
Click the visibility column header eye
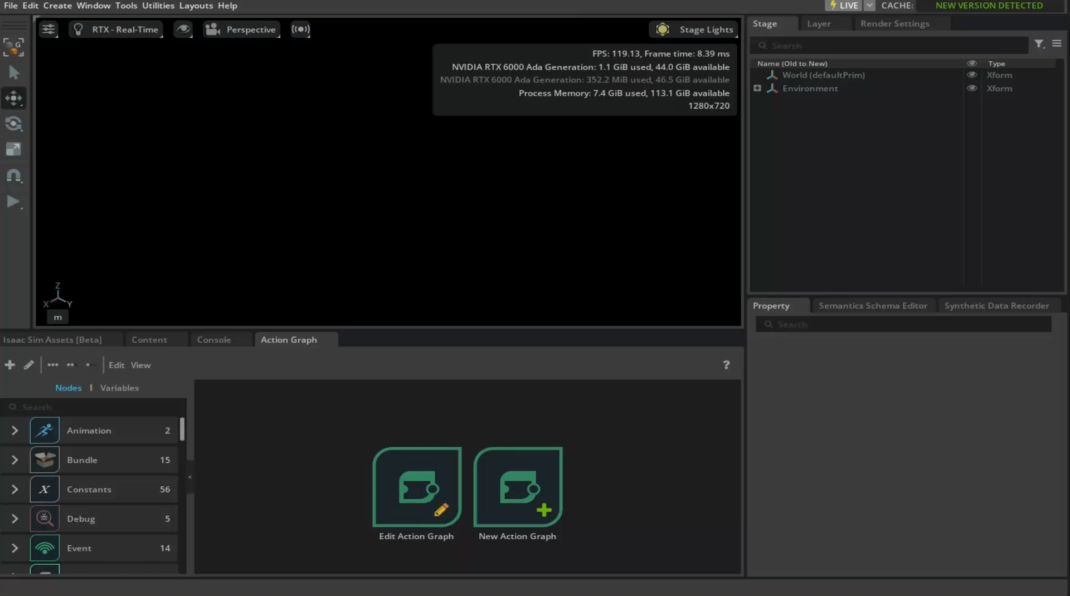pyautogui.click(x=972, y=63)
